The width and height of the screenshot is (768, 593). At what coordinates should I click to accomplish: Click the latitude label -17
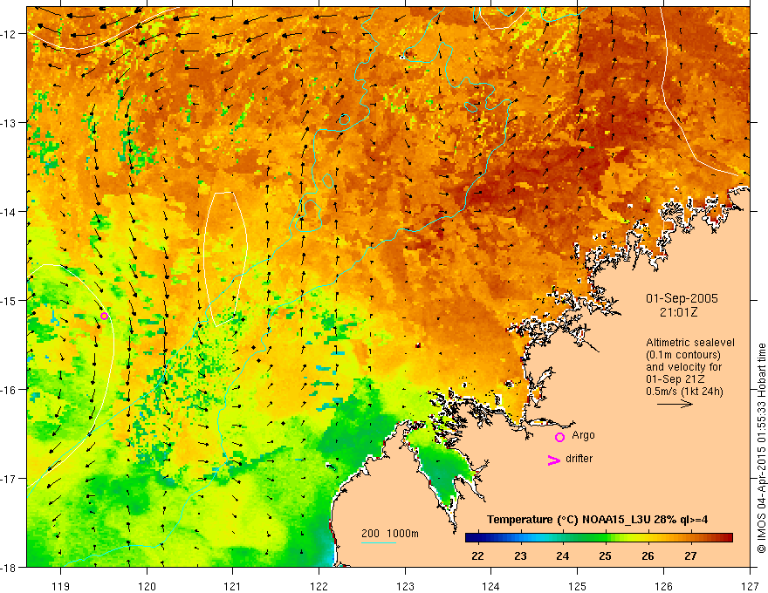(9, 478)
